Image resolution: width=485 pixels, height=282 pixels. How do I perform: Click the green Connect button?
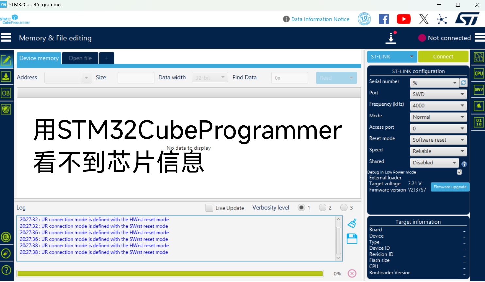pos(443,57)
